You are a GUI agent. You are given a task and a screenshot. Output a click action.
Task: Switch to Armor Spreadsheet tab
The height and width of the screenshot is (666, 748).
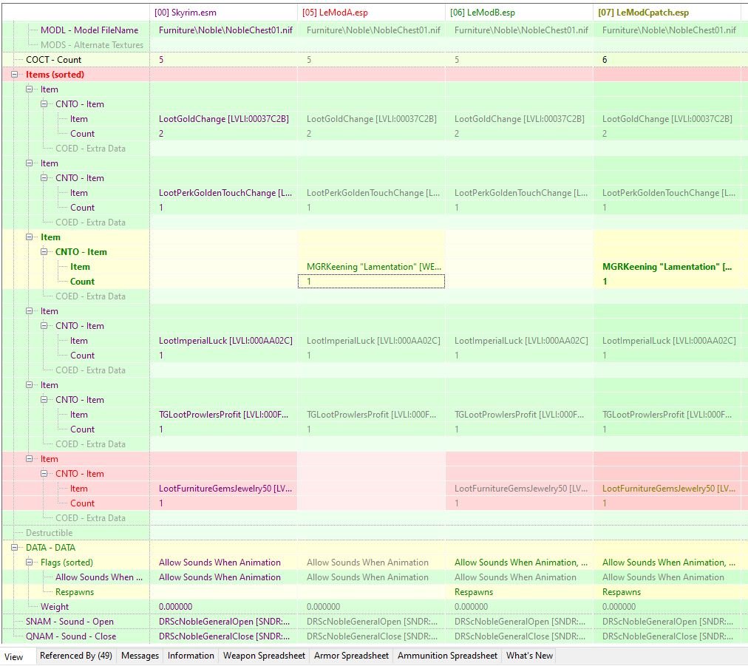tap(351, 656)
